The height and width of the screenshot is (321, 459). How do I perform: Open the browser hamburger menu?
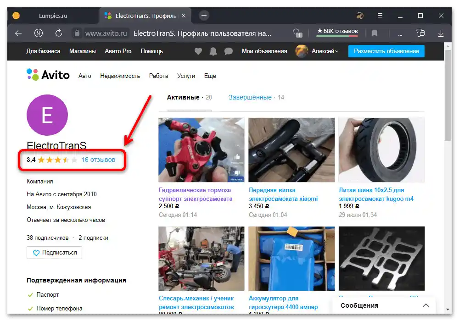click(x=380, y=16)
